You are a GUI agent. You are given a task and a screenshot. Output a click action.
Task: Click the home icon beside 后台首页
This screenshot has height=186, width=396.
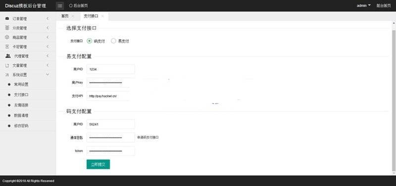click(71, 5)
